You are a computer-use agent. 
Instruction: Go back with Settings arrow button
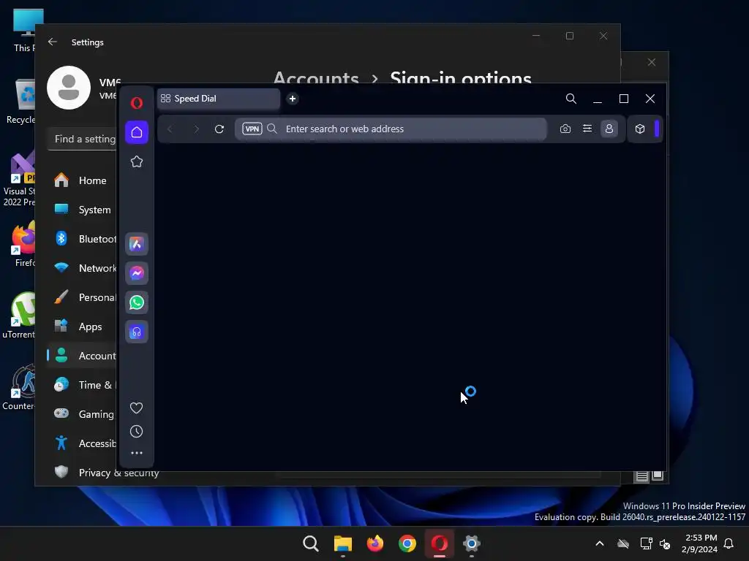pyautogui.click(x=53, y=42)
